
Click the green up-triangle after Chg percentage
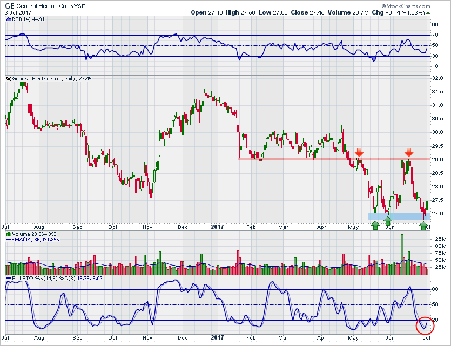[x=428, y=13]
